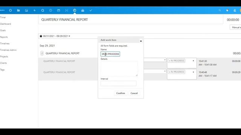Expand tags dropdown arrow on 10:40:48 row
241x135 pixels.
click(x=193, y=72)
